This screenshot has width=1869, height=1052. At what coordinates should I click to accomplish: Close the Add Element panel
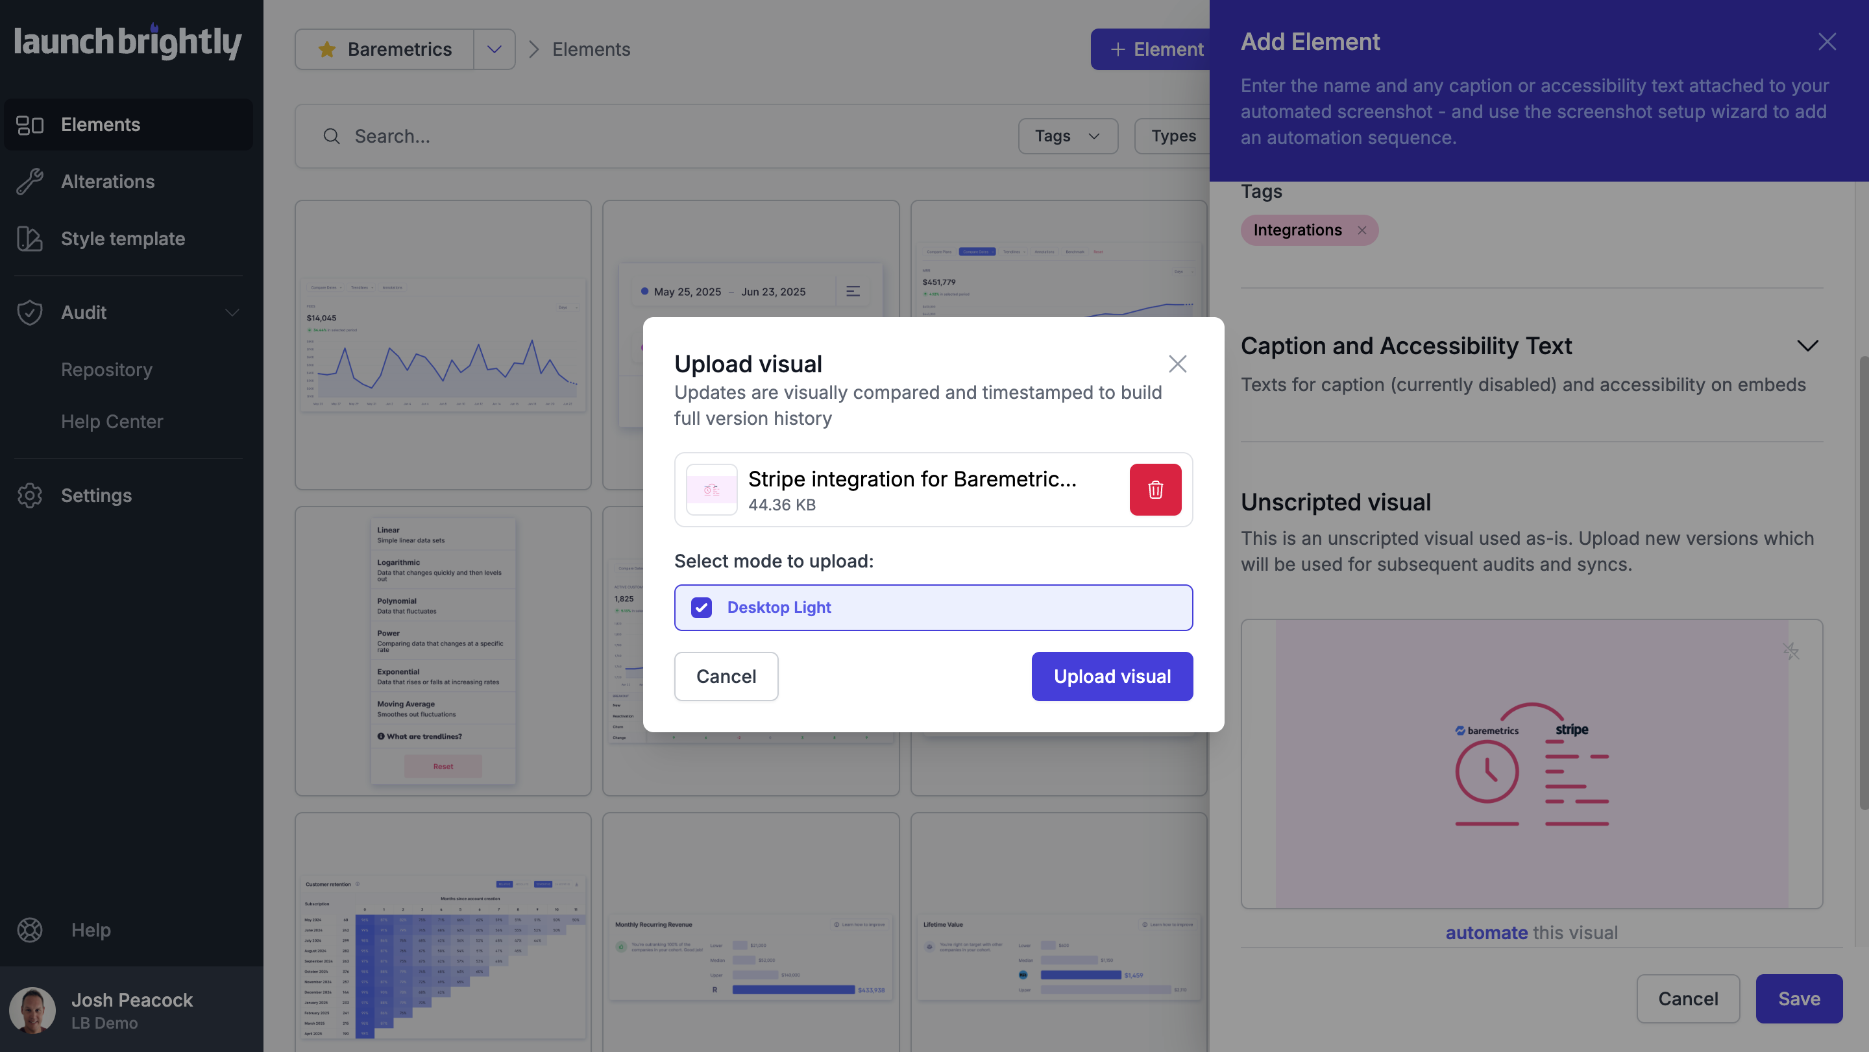click(x=1827, y=42)
